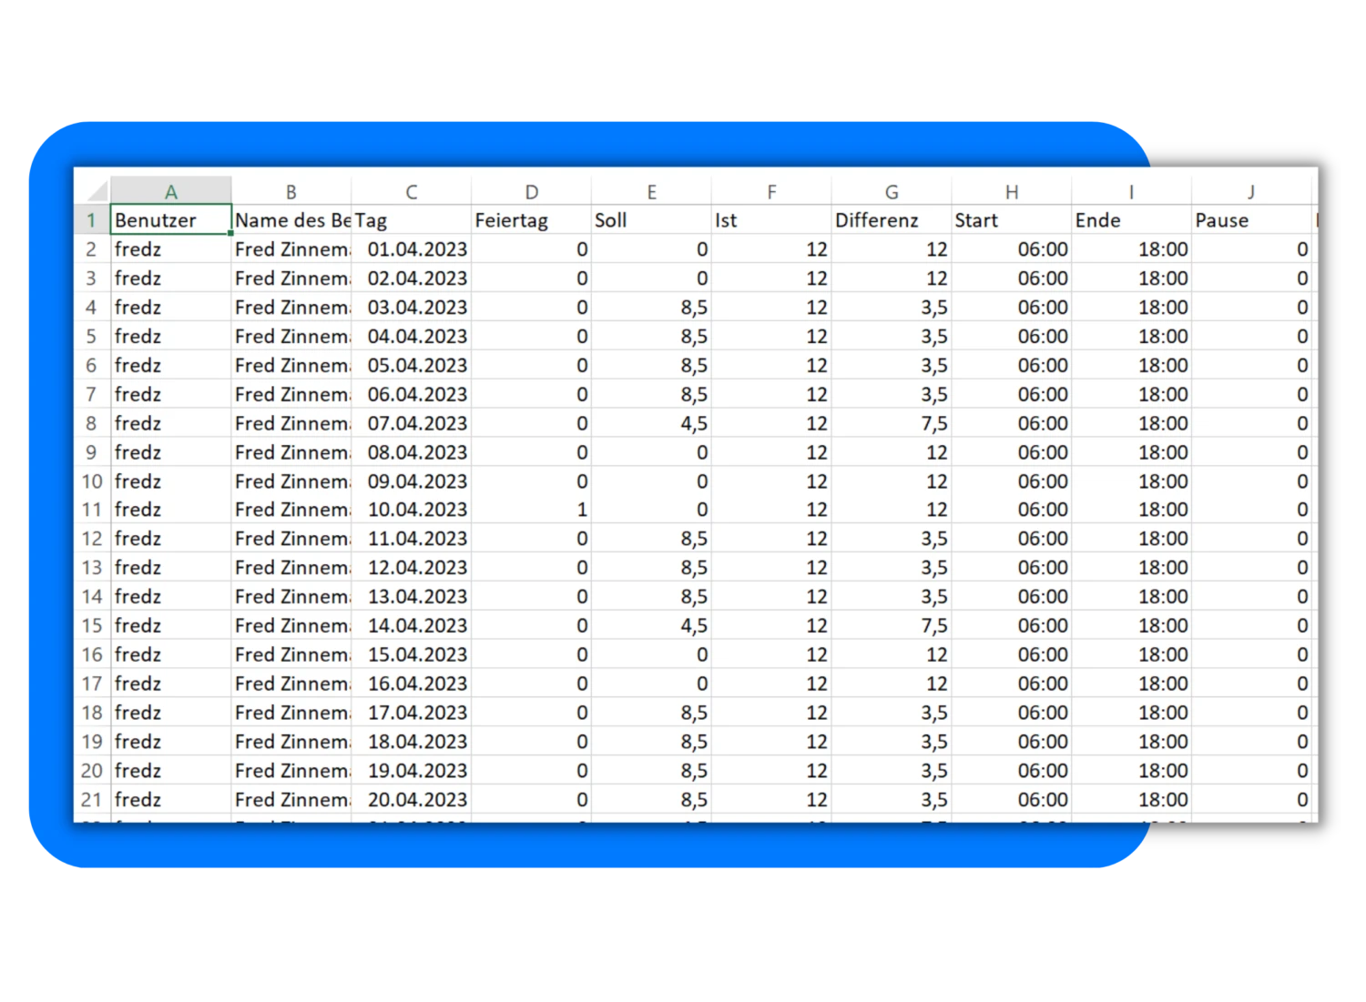This screenshot has width=1366, height=1002.
Task: Select column A header
Action: 170,191
